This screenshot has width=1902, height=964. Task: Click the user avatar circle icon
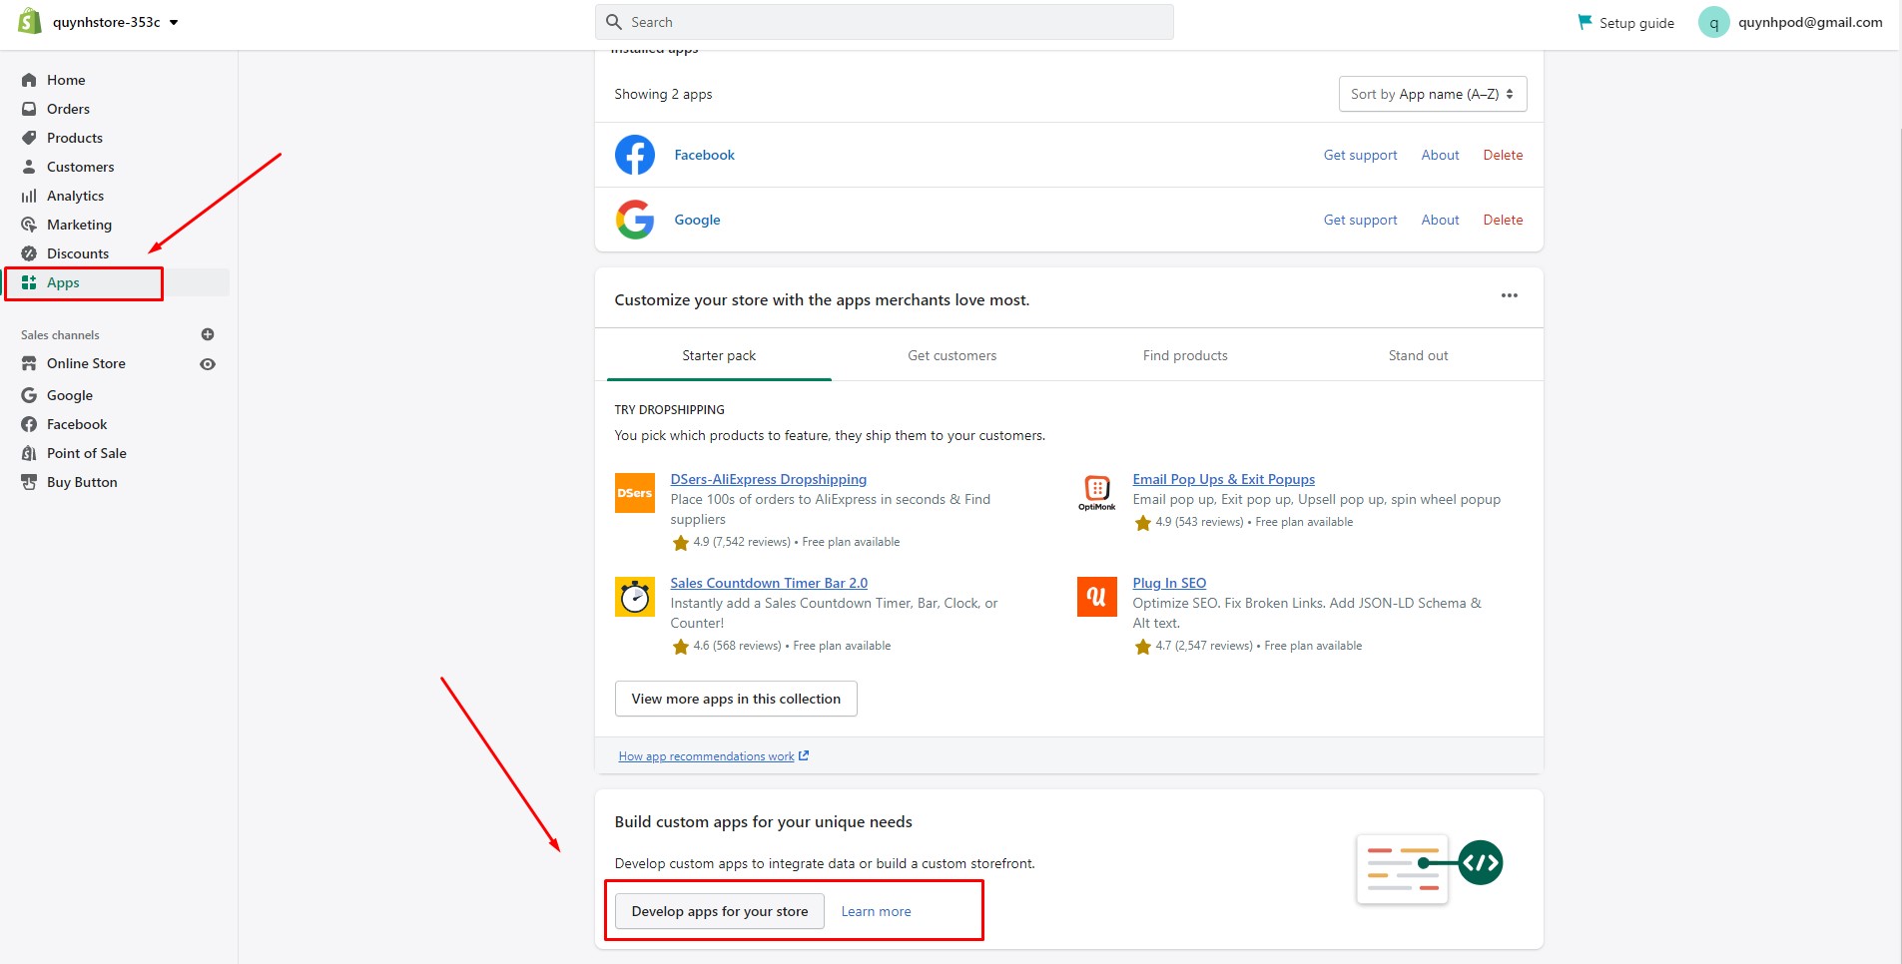pyautogui.click(x=1713, y=22)
